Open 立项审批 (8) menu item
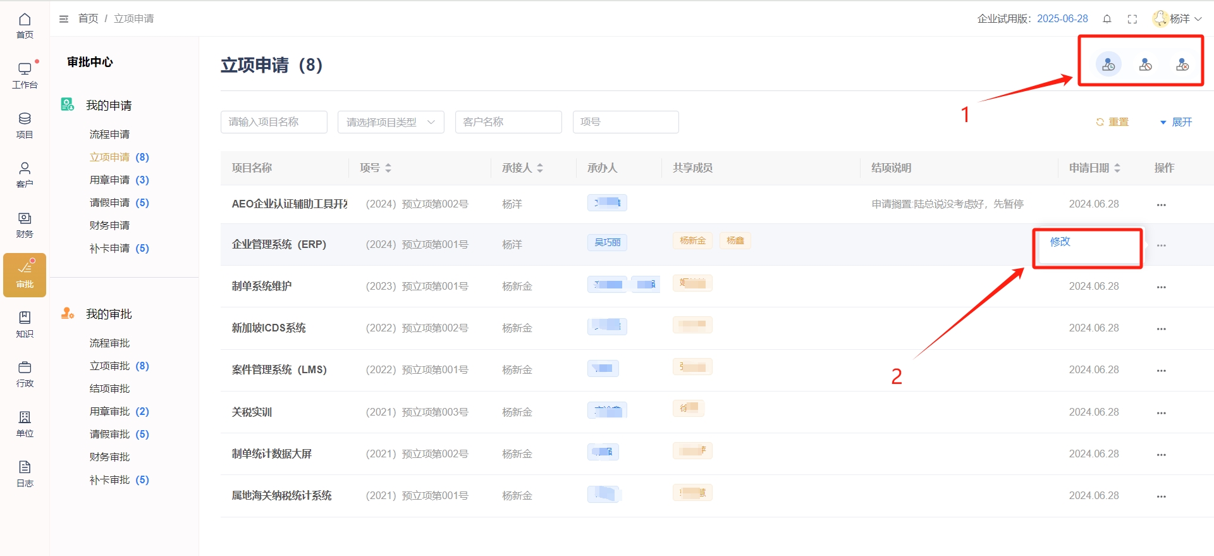Viewport: 1214px width, 556px height. point(120,366)
